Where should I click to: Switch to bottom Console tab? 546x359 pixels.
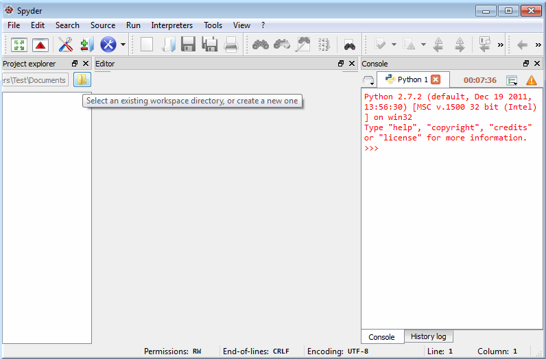[x=381, y=337]
